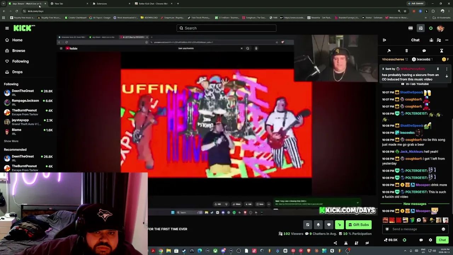Click the hourglass slow mode icon
Screen dimensions: 453x255
click(442, 51)
